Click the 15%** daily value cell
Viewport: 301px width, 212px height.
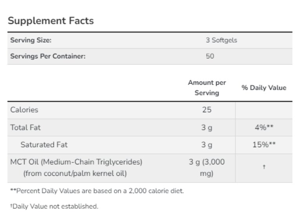(x=264, y=145)
